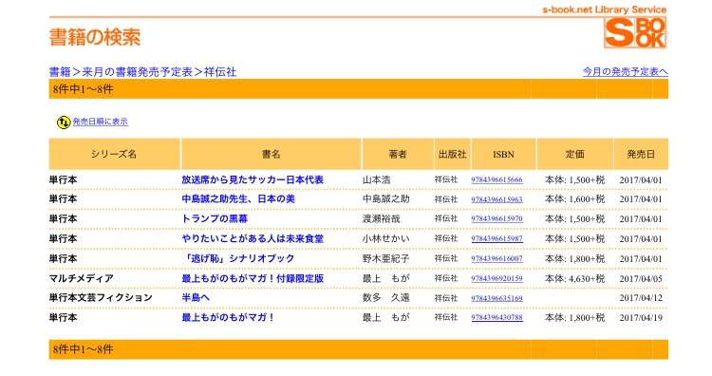The height and width of the screenshot is (376, 712).
Task: Open book トランプの黒幕
Action: pos(215,219)
